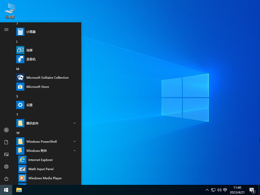This screenshot has height=195, width=260.
Task: Expand the Windows PowerShell group
Action: pyautogui.click(x=74, y=141)
